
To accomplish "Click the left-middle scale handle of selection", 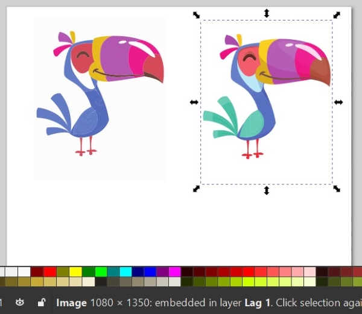I will tap(194, 102).
